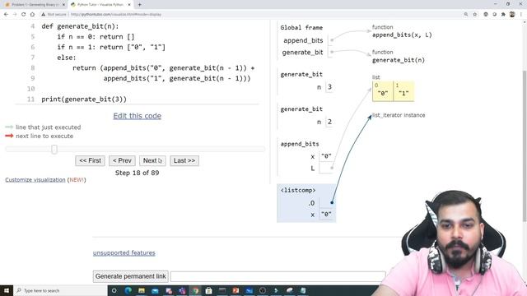Click the append_bits(x, L) function object
Viewport: 527px width, 296px height.
click(x=402, y=35)
